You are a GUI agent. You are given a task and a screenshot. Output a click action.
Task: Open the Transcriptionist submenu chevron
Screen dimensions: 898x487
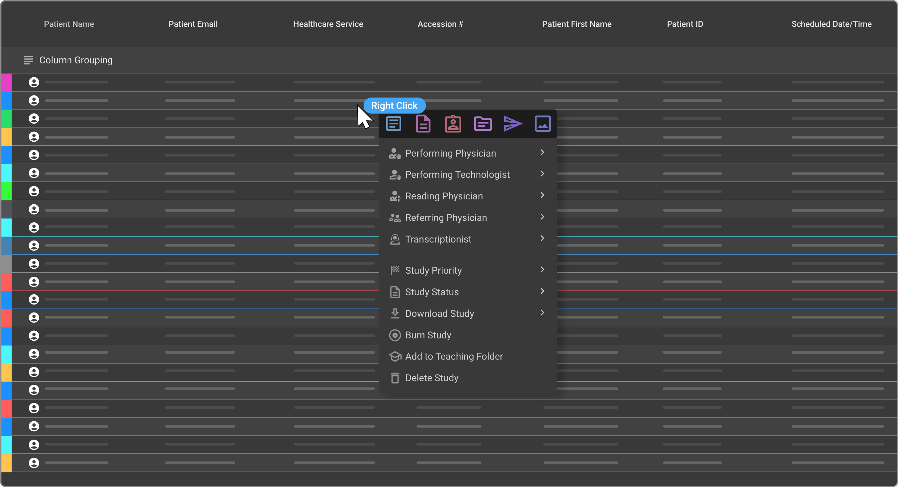click(542, 239)
